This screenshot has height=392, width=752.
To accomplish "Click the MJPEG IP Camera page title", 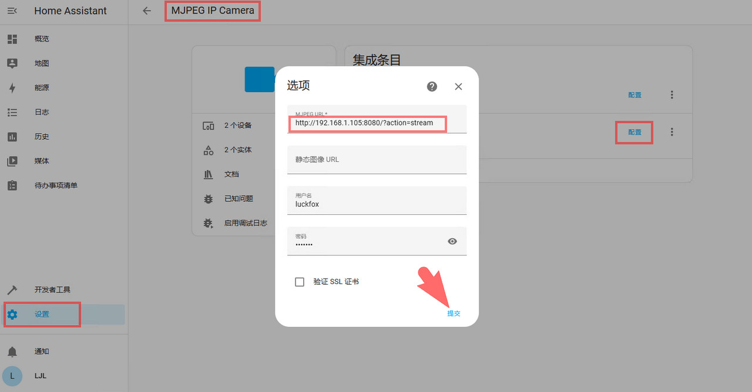I will [213, 11].
